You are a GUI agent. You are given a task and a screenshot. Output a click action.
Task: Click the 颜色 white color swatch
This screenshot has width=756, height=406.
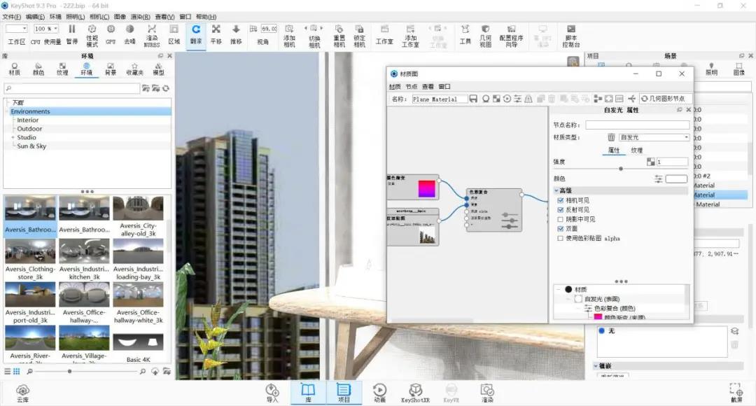(x=676, y=179)
